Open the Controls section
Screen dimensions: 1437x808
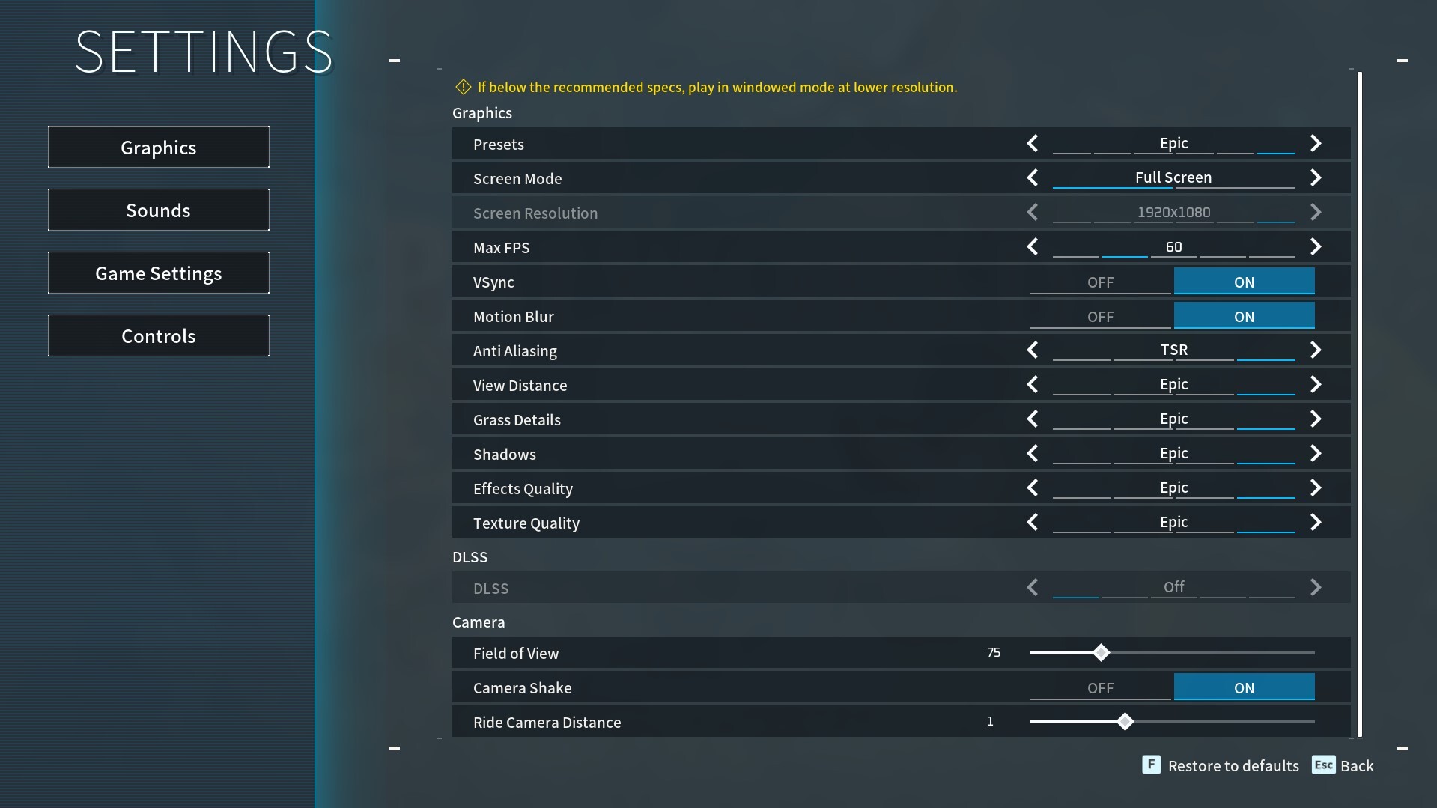pos(158,335)
